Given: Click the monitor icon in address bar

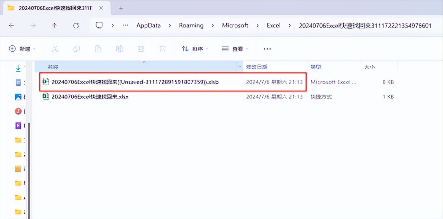Looking at the screenshot, I should point(99,25).
